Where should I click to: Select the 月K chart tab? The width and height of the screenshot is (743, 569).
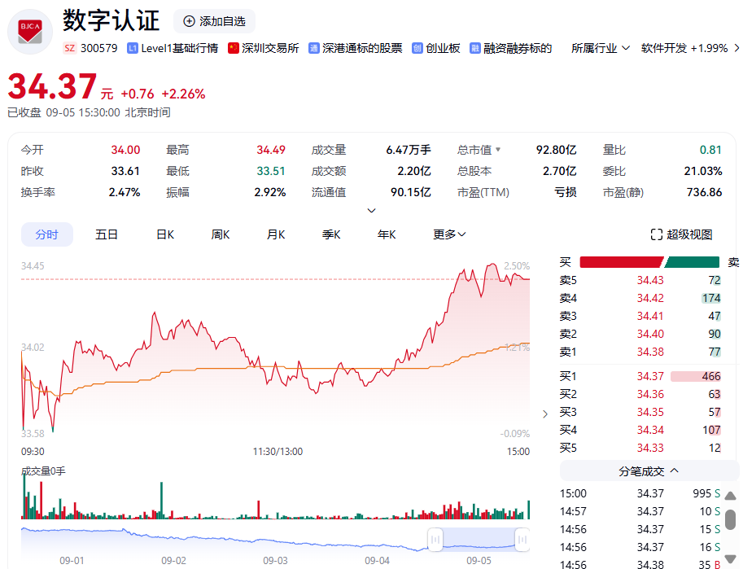point(276,234)
